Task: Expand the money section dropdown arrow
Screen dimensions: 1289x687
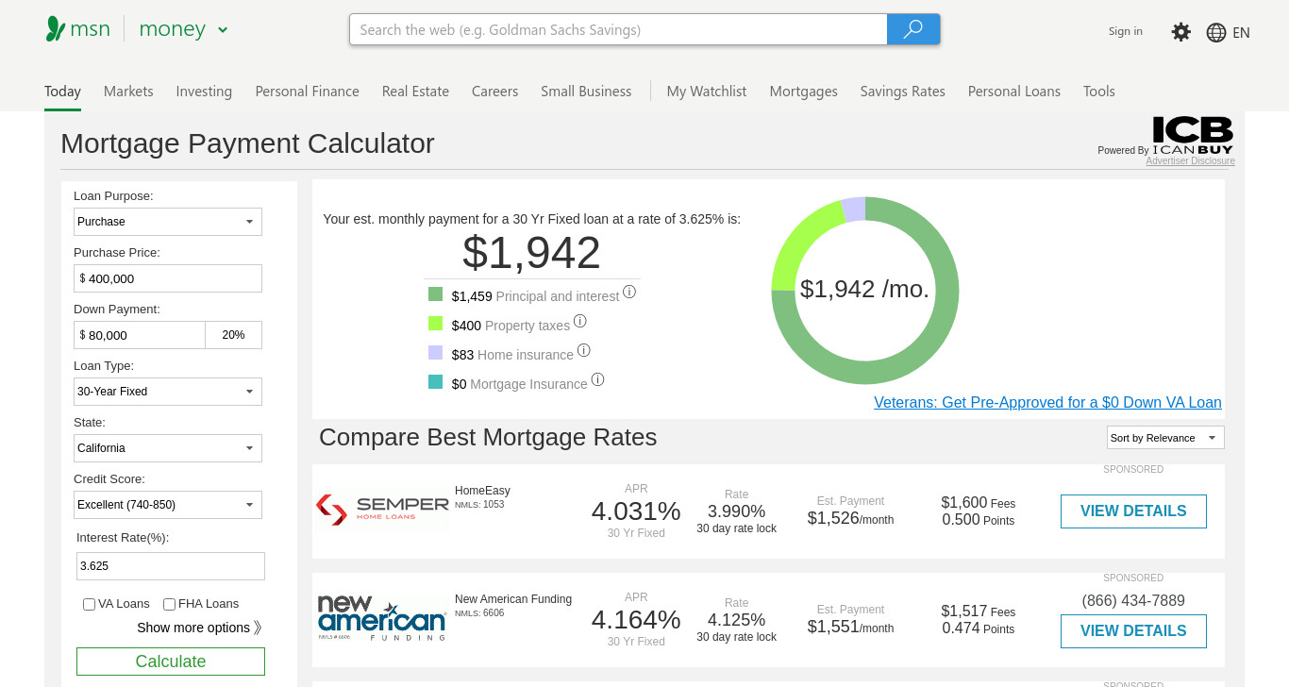Action: point(223,30)
